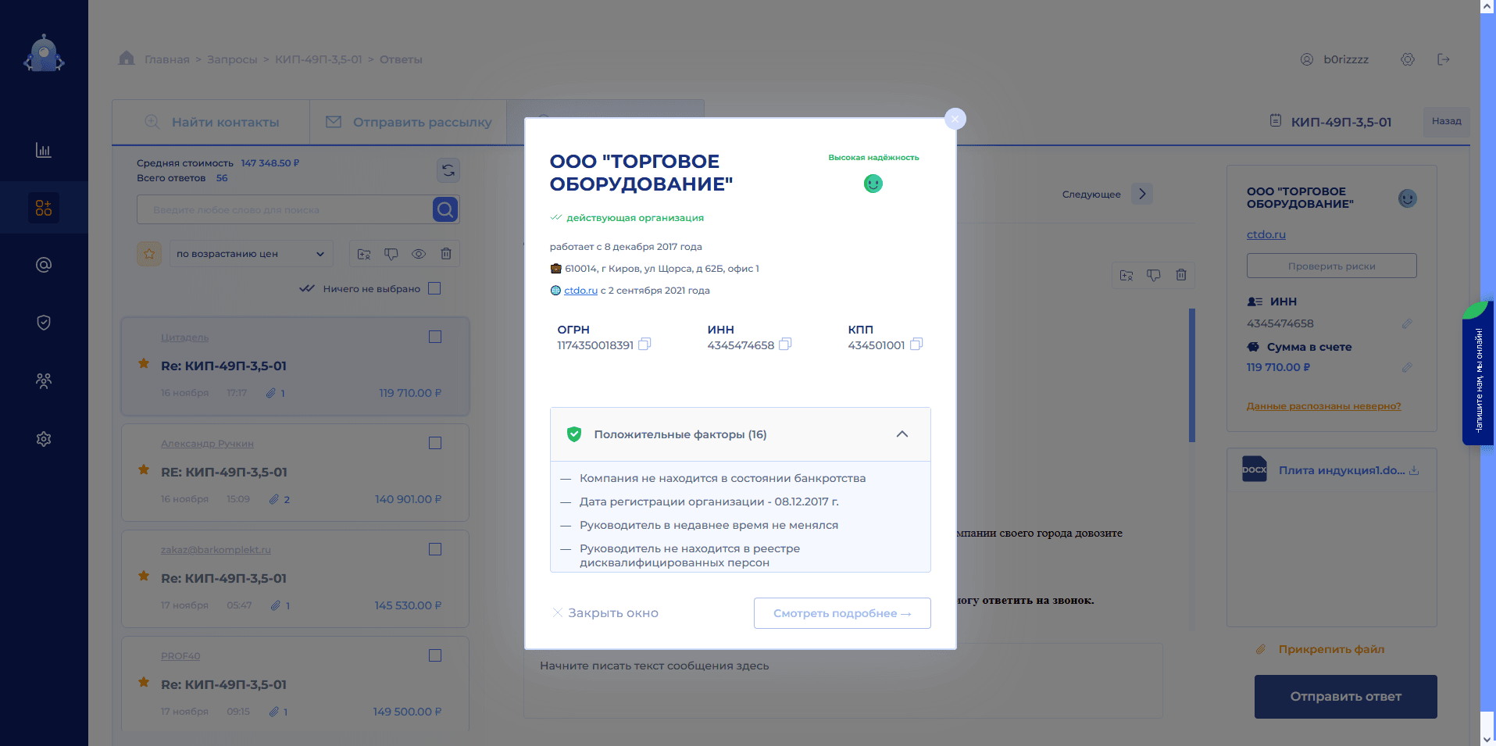
Task: Toggle the favorites star filter
Action: 149,254
